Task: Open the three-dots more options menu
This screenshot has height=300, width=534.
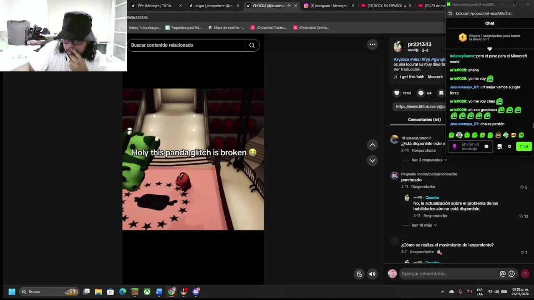Action: 373,45
